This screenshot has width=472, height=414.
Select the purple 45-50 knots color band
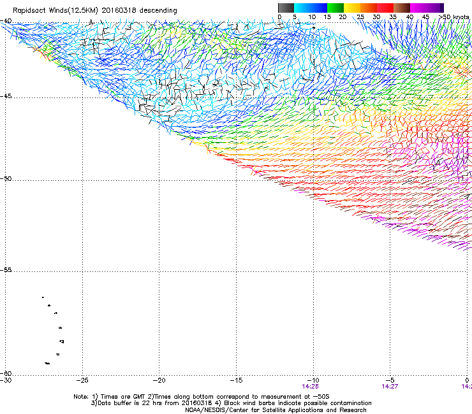click(435, 8)
